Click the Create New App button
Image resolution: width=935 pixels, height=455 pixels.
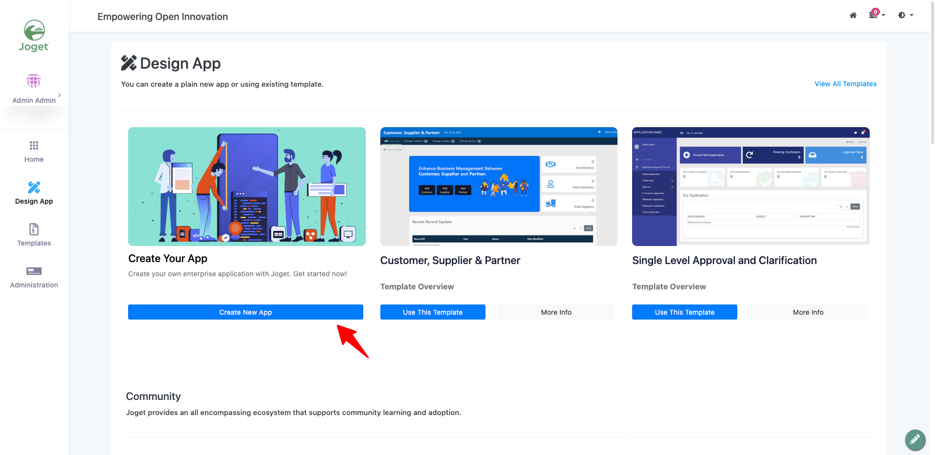[245, 312]
